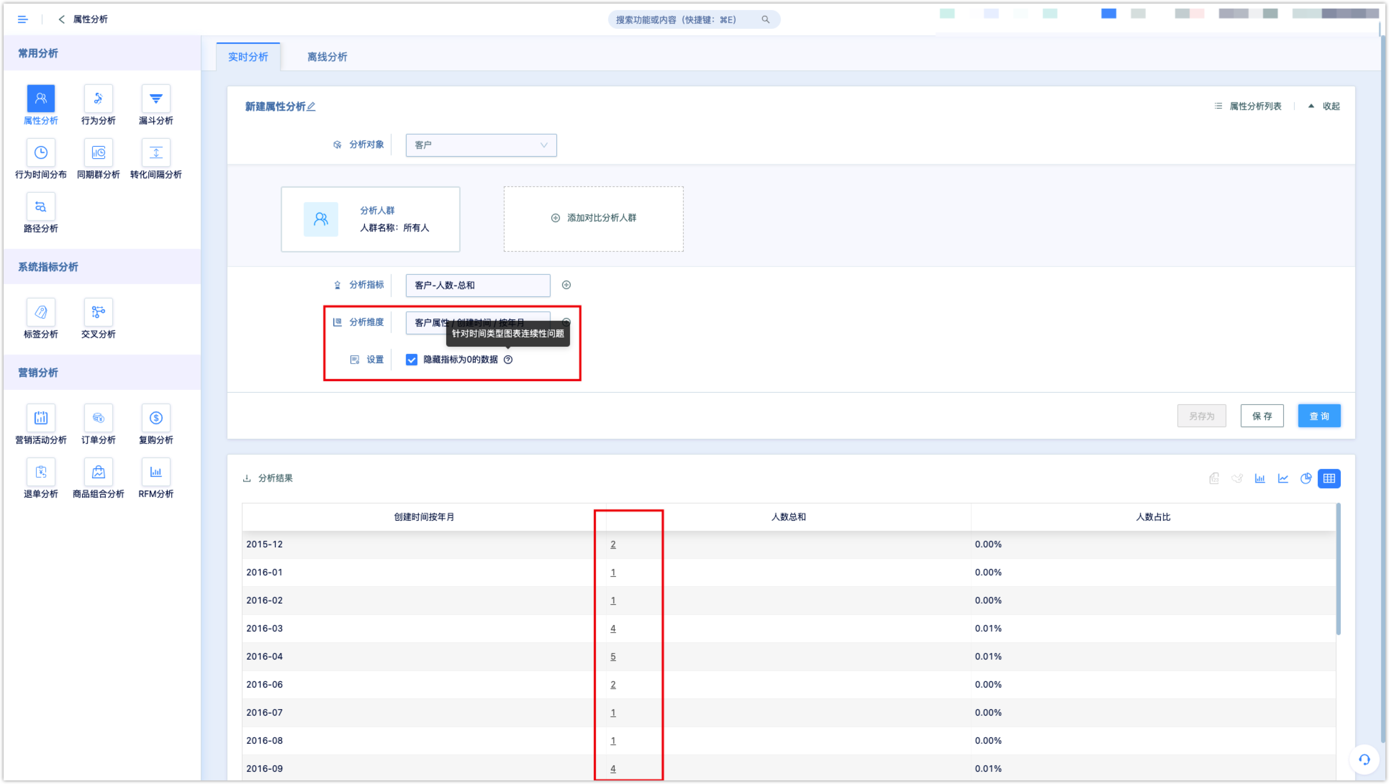Open the 分析对象 客户 dropdown
Image resolution: width=1389 pixels, height=784 pixels.
[x=481, y=145]
